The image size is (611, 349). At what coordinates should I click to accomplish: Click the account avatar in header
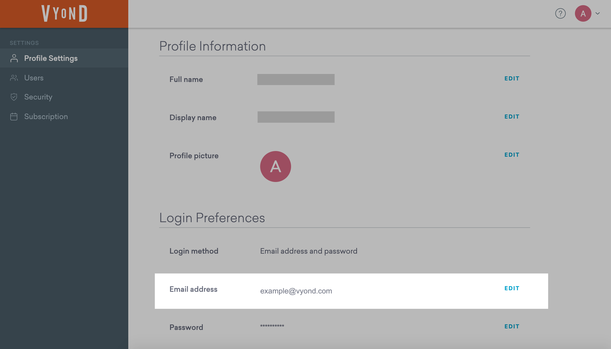[x=583, y=13]
